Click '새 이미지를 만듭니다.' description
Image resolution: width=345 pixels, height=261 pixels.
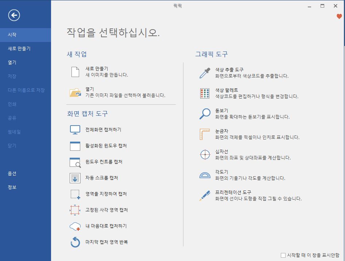point(107,75)
